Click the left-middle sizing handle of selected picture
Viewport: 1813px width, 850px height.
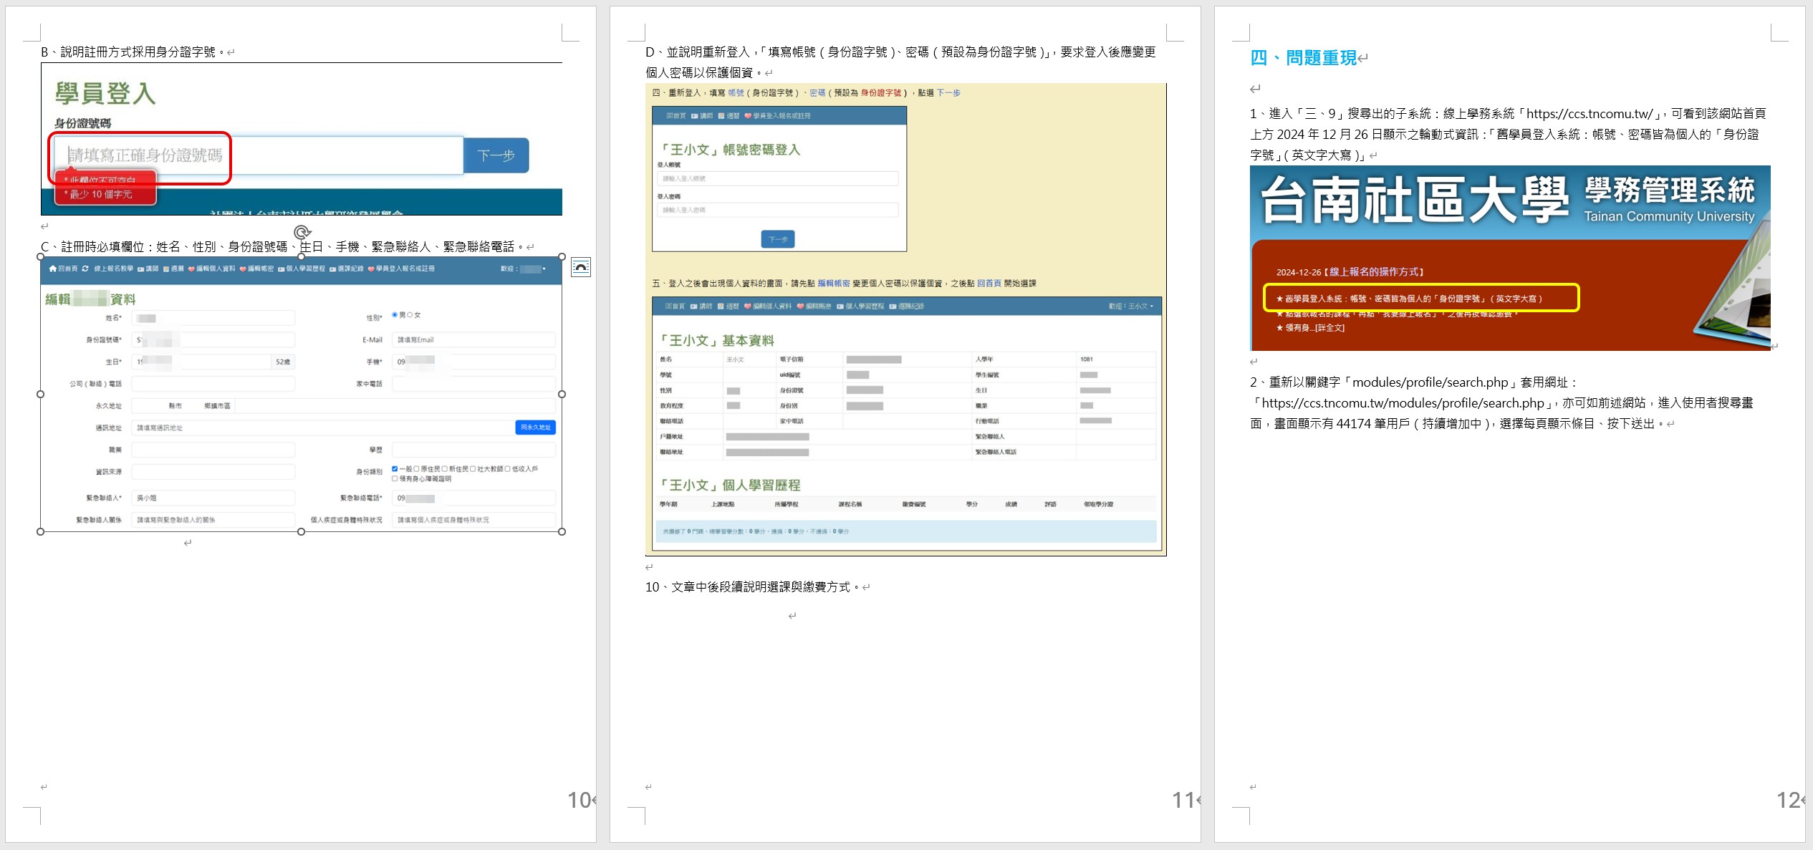coord(41,394)
